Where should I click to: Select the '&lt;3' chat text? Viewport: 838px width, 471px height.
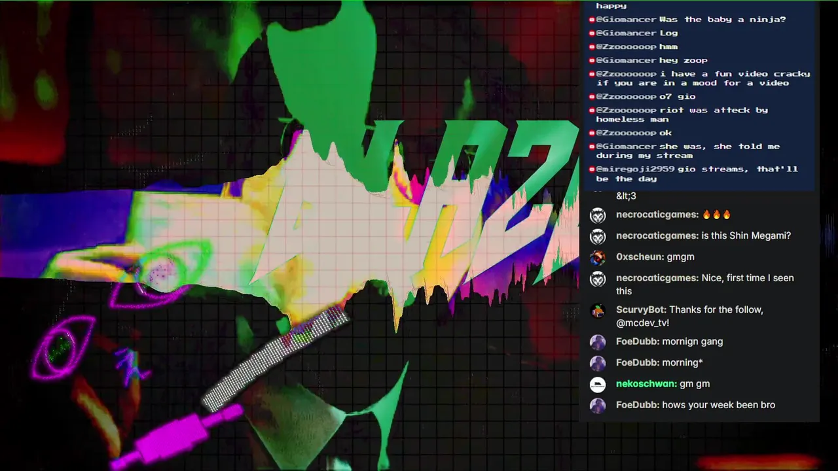click(626, 196)
